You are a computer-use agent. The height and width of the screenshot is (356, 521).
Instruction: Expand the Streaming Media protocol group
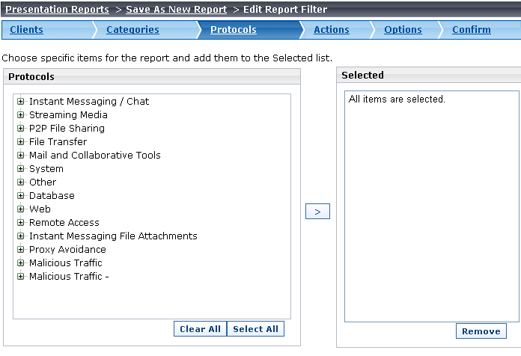(21, 115)
